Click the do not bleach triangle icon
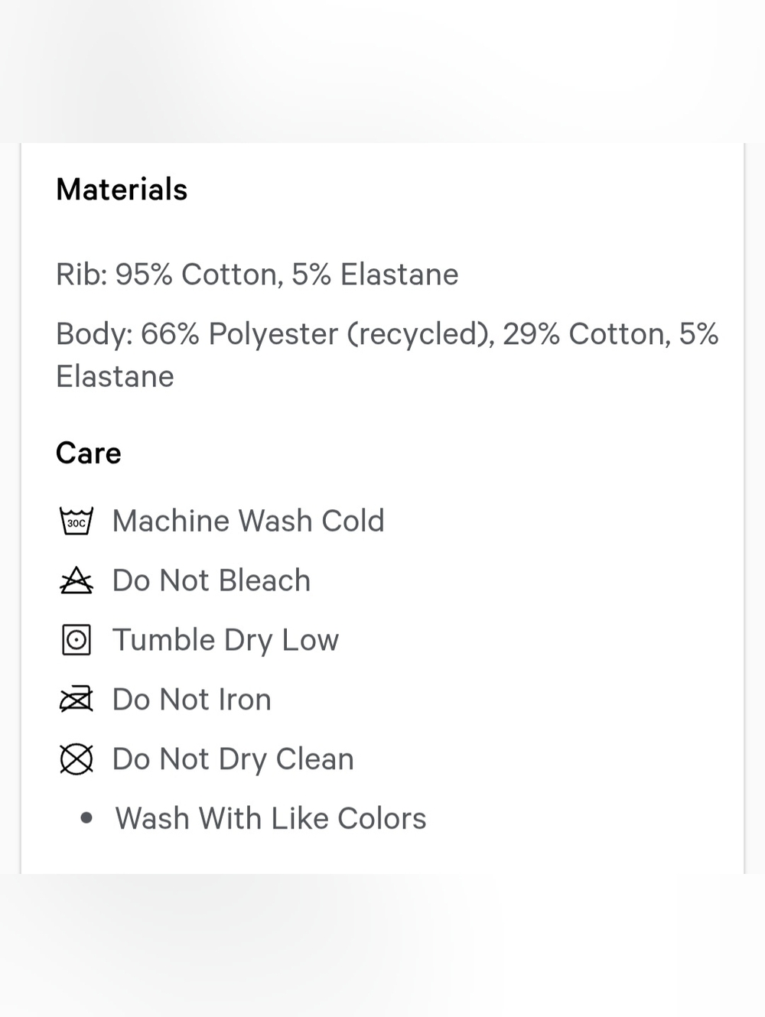The height and width of the screenshot is (1017, 765). coord(76,581)
